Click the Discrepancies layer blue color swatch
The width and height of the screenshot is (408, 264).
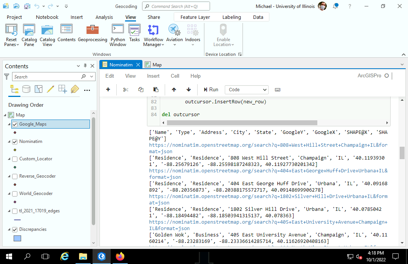click(17, 238)
